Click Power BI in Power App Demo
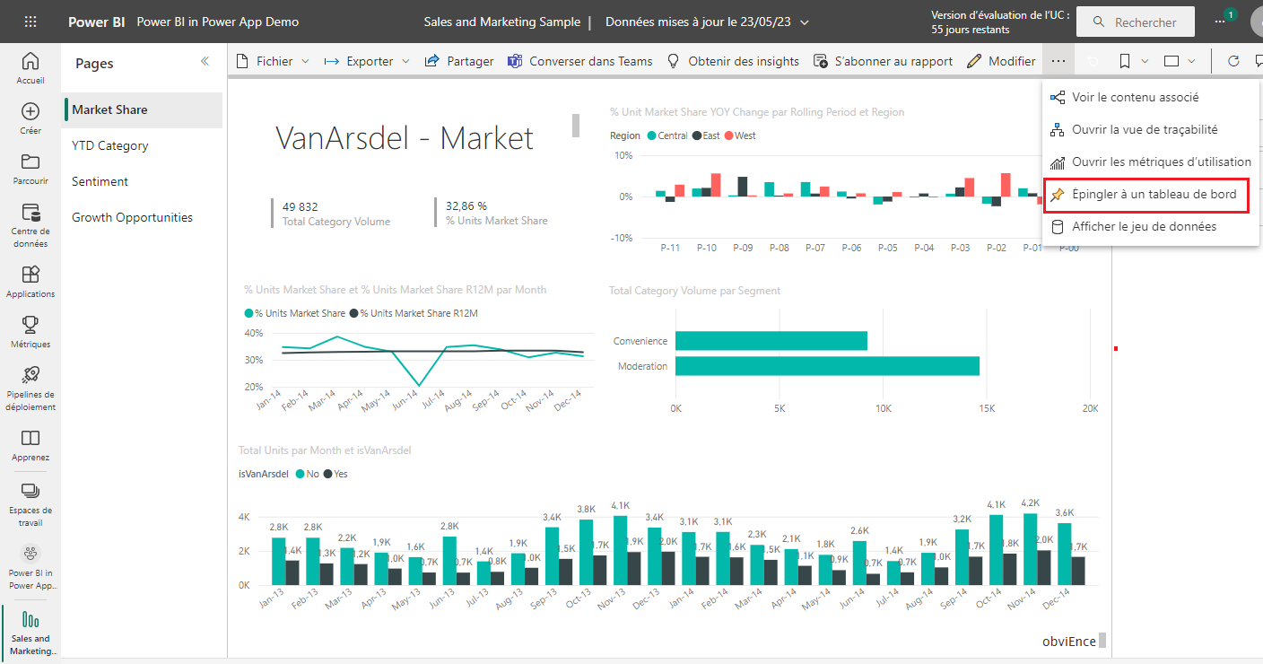This screenshot has width=1263, height=664. click(x=218, y=22)
